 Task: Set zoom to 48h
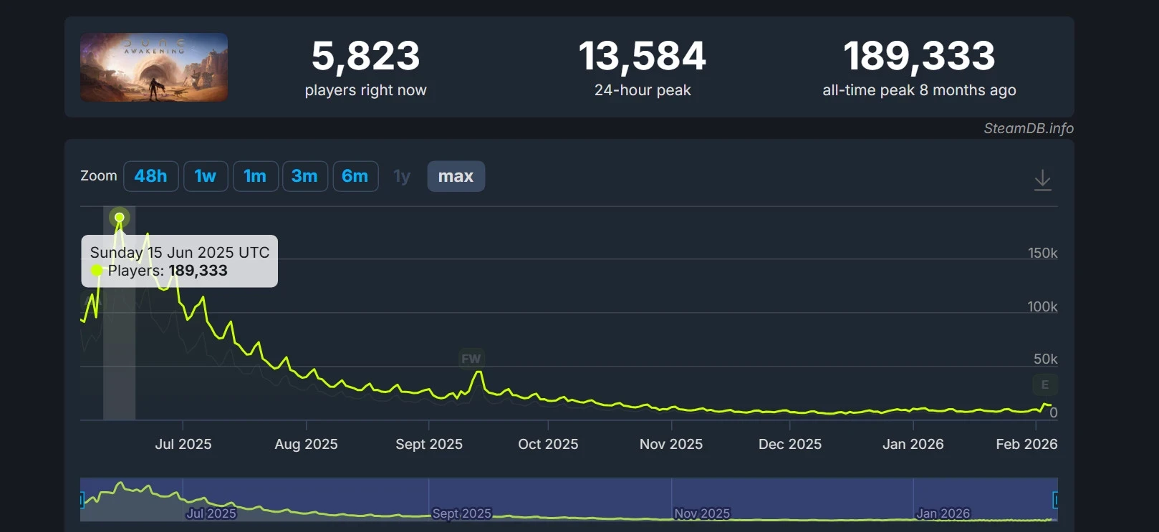point(150,176)
